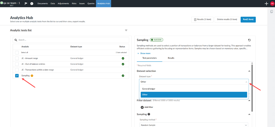275x127 pixels.
Task: Uncheck the Sampling analytic checkbox
Action: pos(17,76)
